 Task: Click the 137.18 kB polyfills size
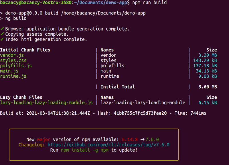(x=205, y=66)
